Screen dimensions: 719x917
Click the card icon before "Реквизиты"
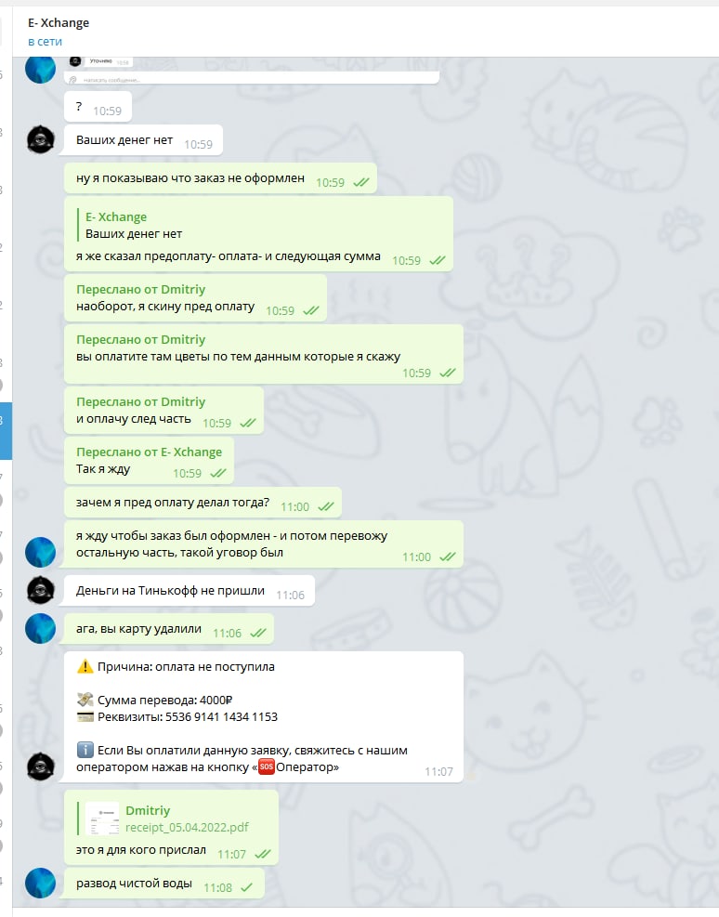tap(85, 716)
